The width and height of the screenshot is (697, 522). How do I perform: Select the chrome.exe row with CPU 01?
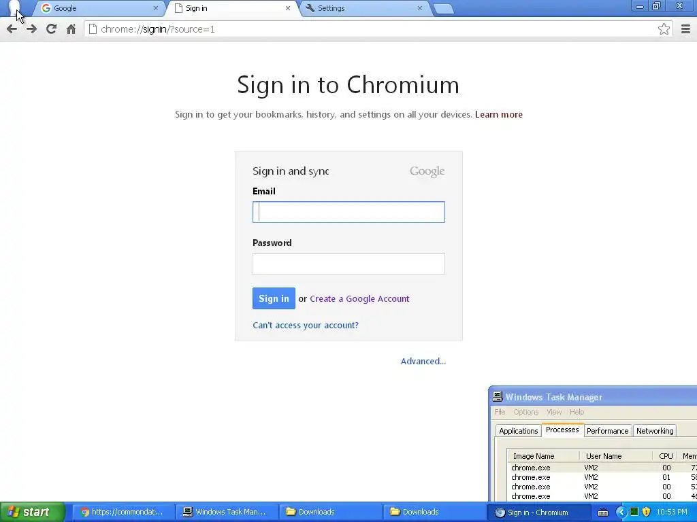[602, 477]
